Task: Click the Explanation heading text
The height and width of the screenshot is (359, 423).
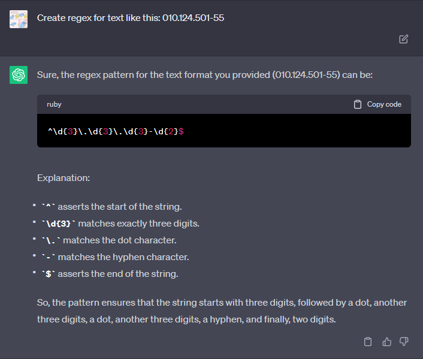Action: click(x=64, y=178)
